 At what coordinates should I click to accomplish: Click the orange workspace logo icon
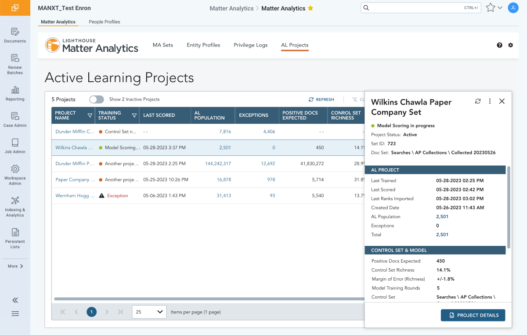pos(15,8)
